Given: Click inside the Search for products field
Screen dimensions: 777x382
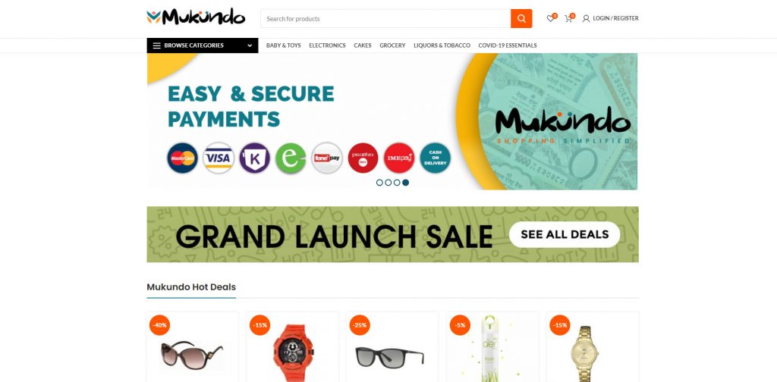Looking at the screenshot, I should [x=385, y=19].
